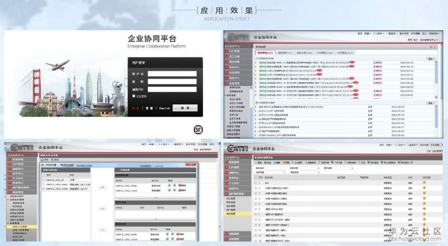Tick SIMPLE_ORG_ID checkbox in field dialog
The height and width of the screenshot is (246, 448).
tap(44, 180)
